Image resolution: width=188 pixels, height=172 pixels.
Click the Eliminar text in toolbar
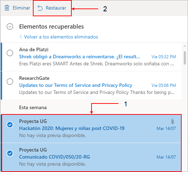(22, 8)
